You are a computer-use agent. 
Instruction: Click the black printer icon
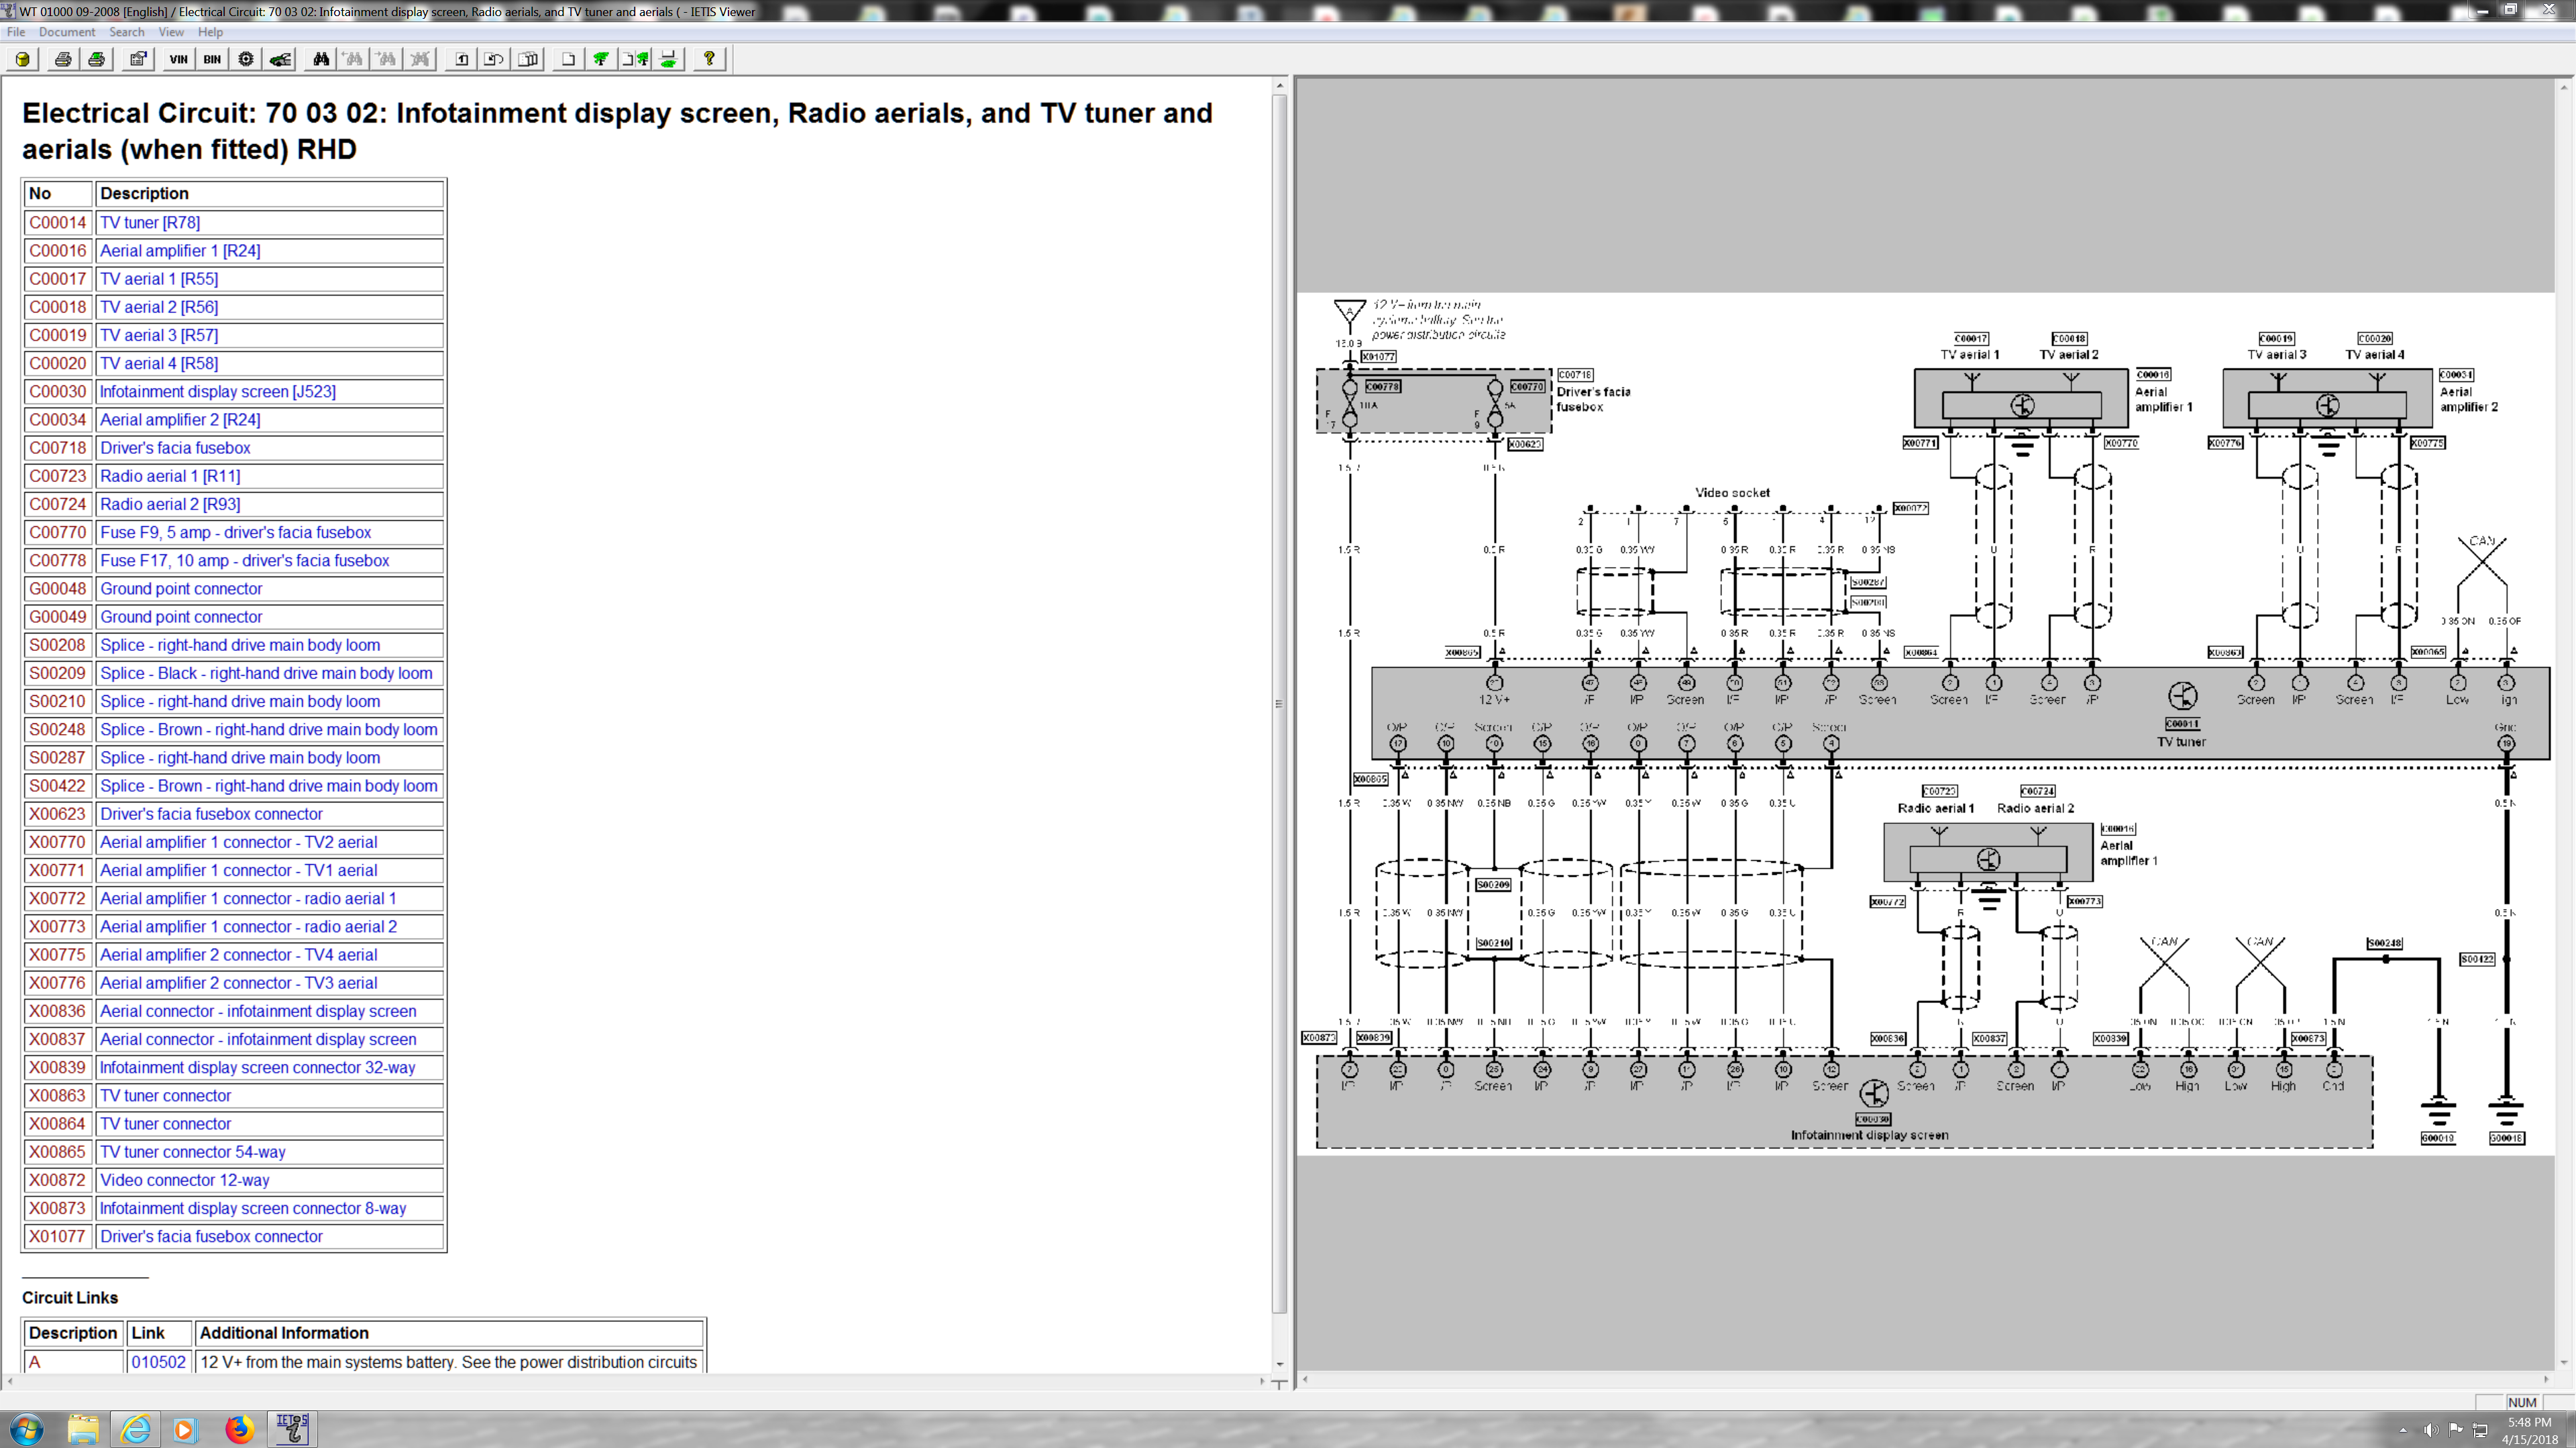(63, 59)
